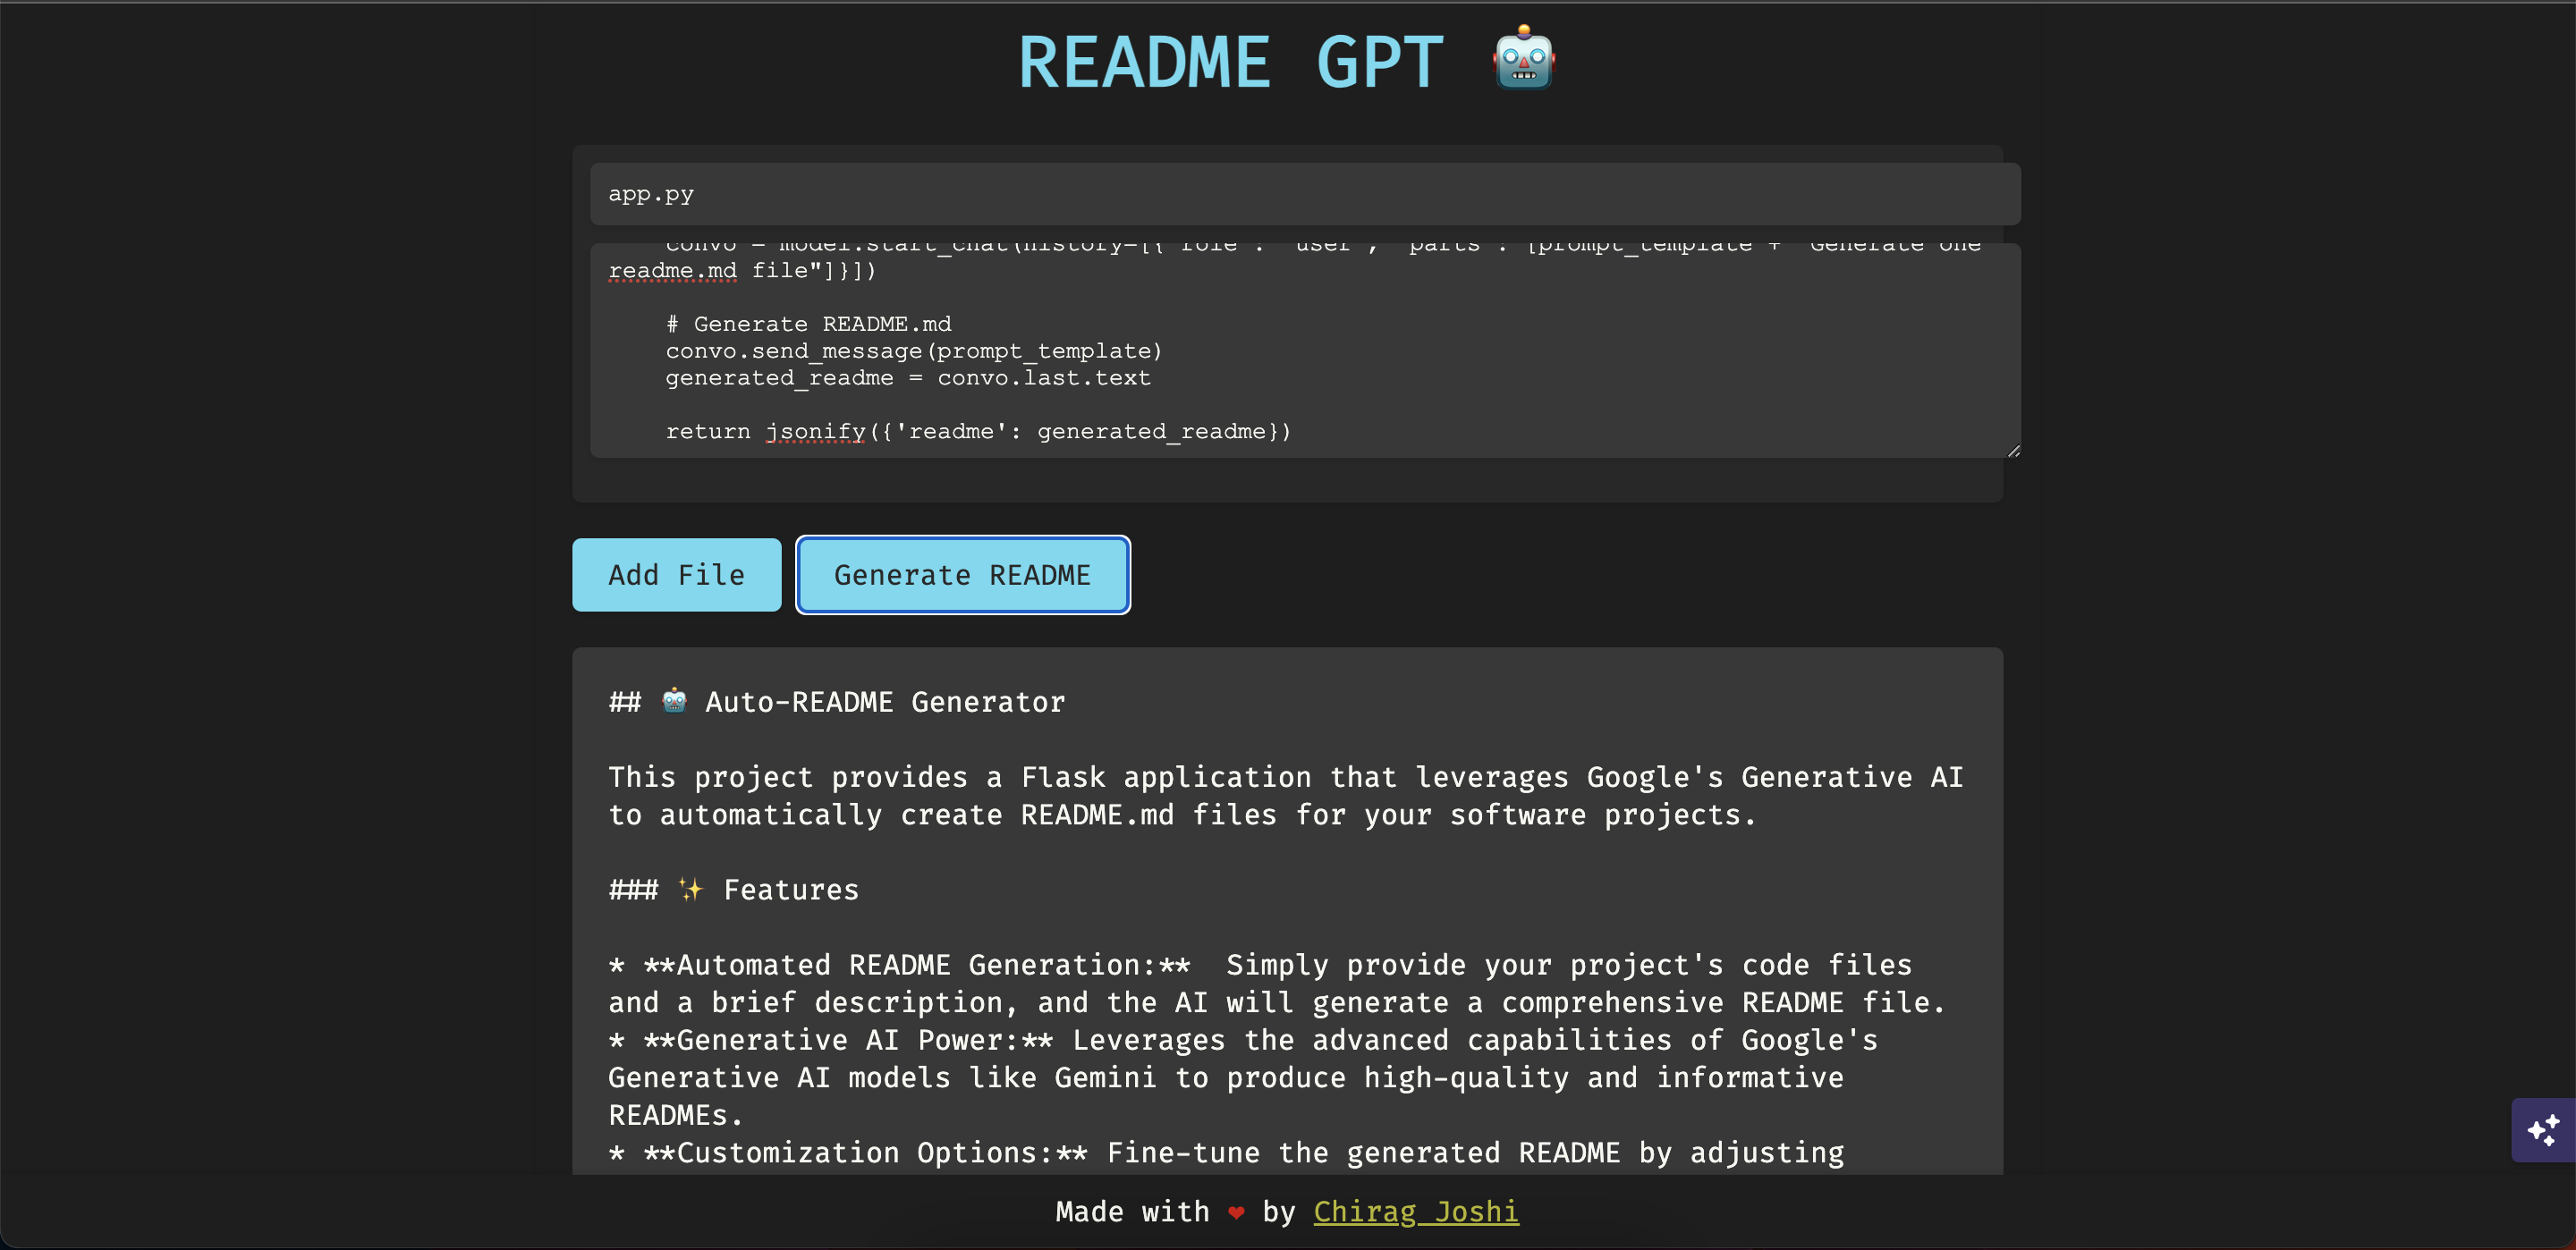Screen dimensions: 2576x1250
Task: Click the Customization Options bullet text
Action: pyautogui.click(x=865, y=1153)
